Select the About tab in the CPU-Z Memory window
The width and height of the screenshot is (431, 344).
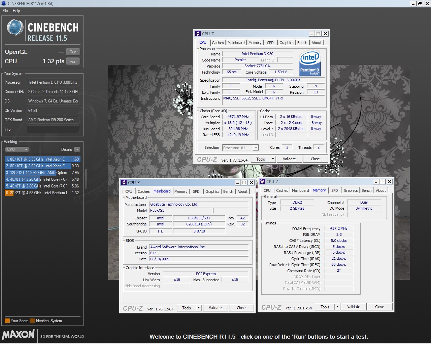tap(381, 190)
